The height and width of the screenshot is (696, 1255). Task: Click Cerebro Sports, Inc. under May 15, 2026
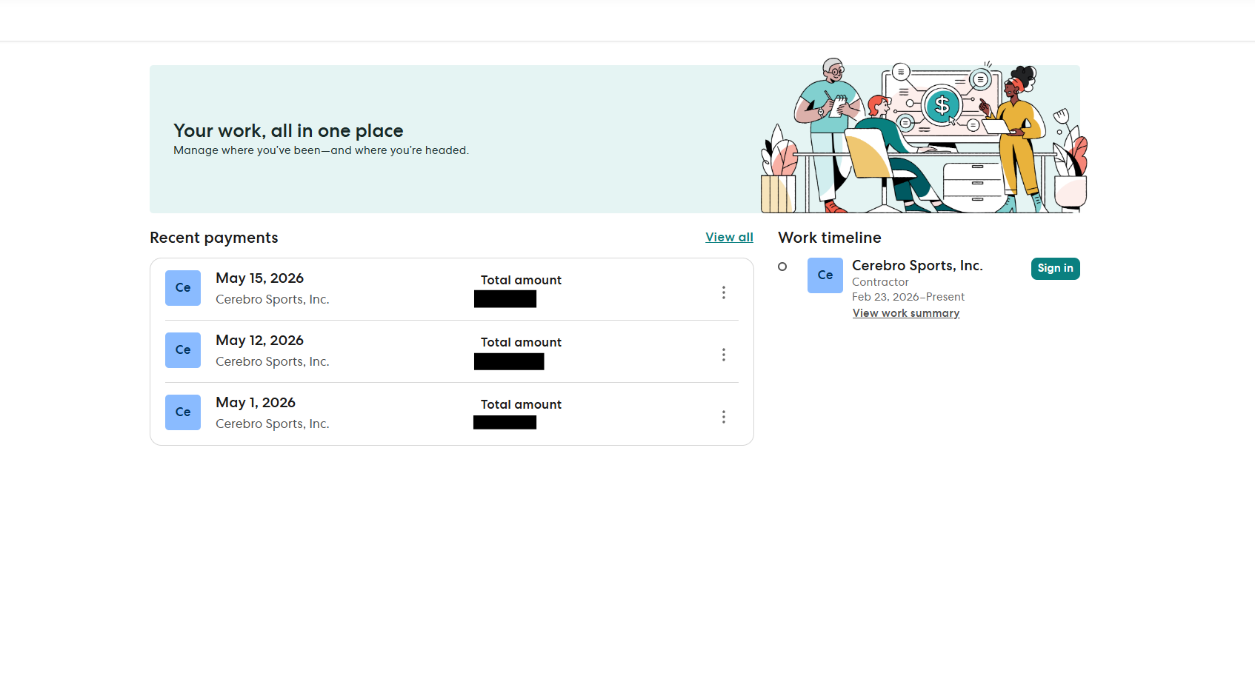(273, 299)
